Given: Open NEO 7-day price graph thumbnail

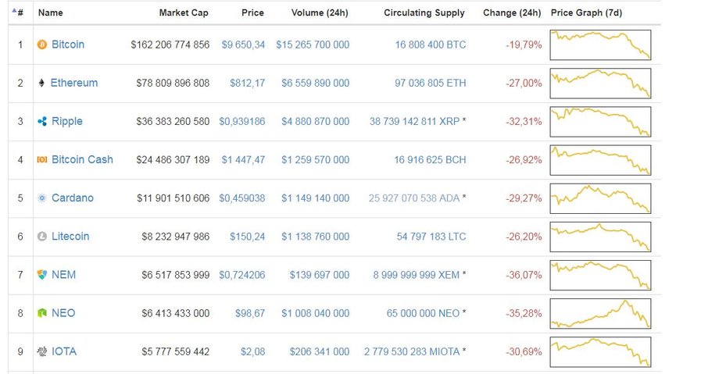Looking at the screenshot, I should 600,314.
